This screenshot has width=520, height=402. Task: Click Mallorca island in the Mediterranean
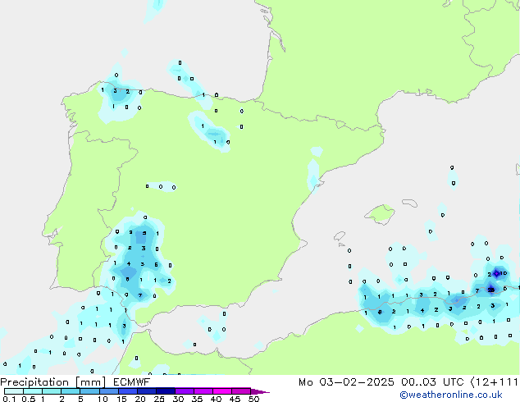tap(380, 215)
